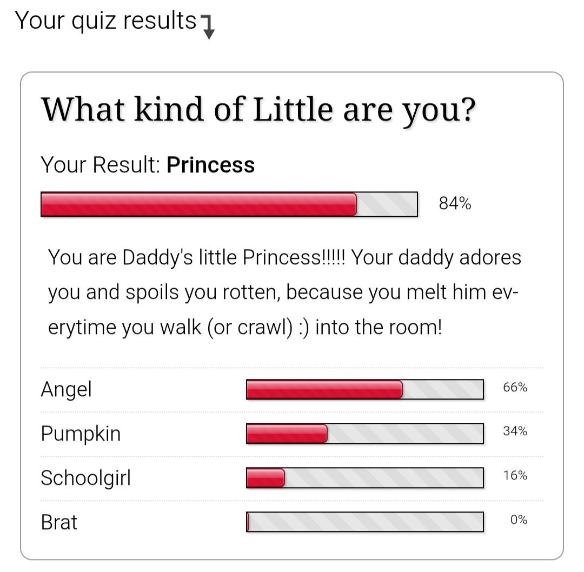Click the Daddy's little Princess description paragraph

[x=284, y=292]
